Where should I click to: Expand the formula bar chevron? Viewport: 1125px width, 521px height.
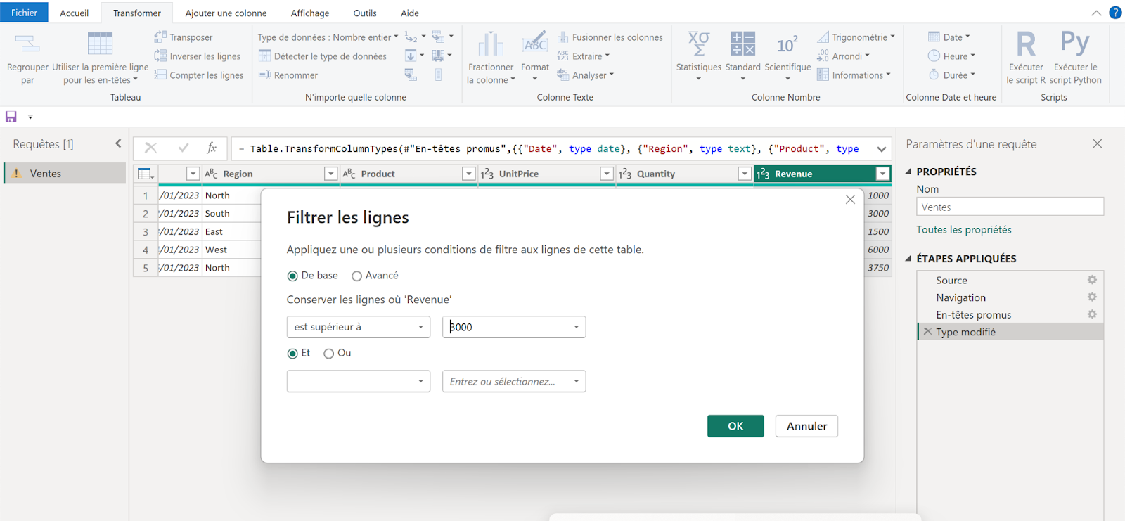tap(882, 149)
